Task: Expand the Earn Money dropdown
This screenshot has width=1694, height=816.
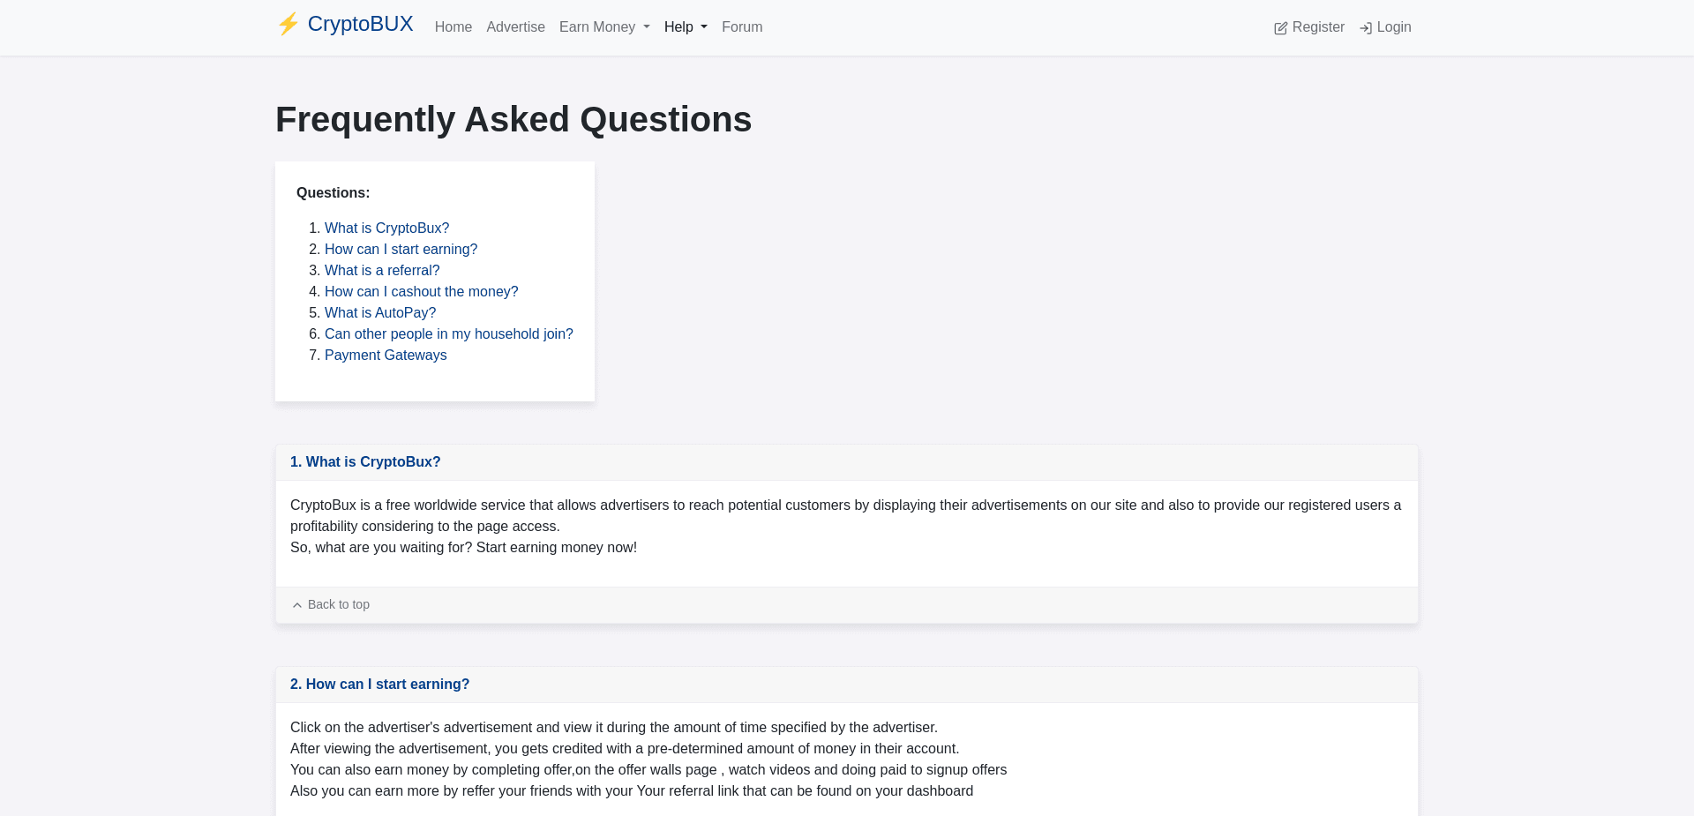Action: click(x=603, y=27)
